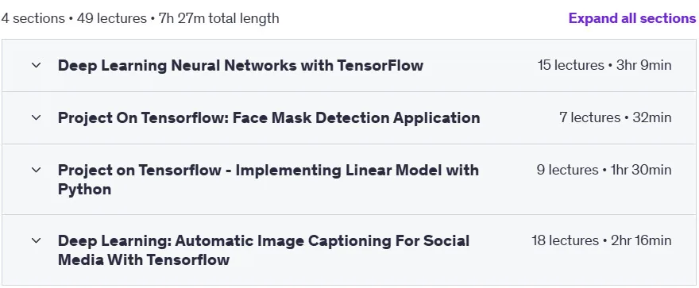Click the 2hr 16min duration text

click(x=641, y=241)
